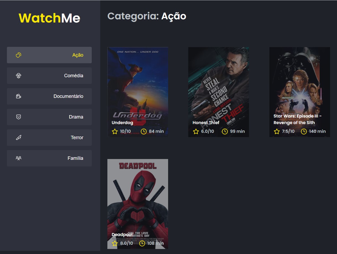Click the 8.0/10 rating value
This screenshot has width=337, height=254.
[x=126, y=243]
